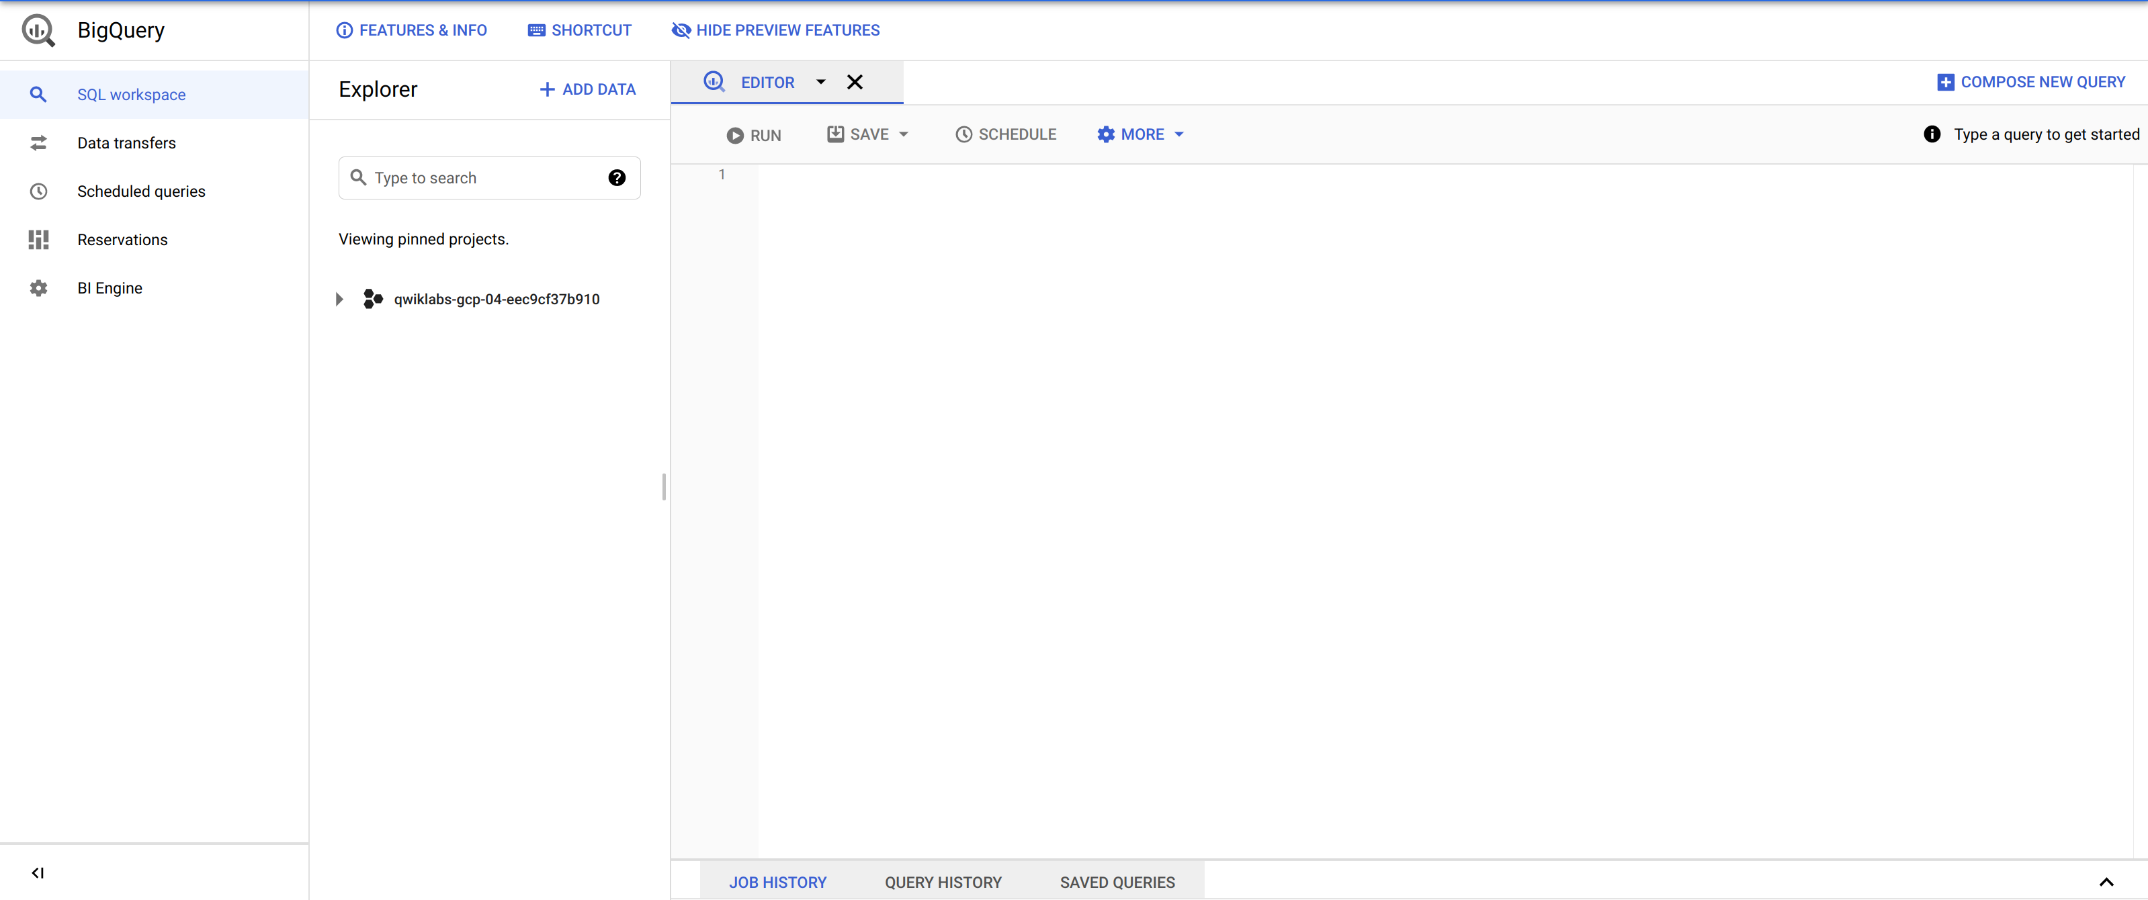Hide preview features
Image resolution: width=2148 pixels, height=900 pixels.
coord(775,31)
